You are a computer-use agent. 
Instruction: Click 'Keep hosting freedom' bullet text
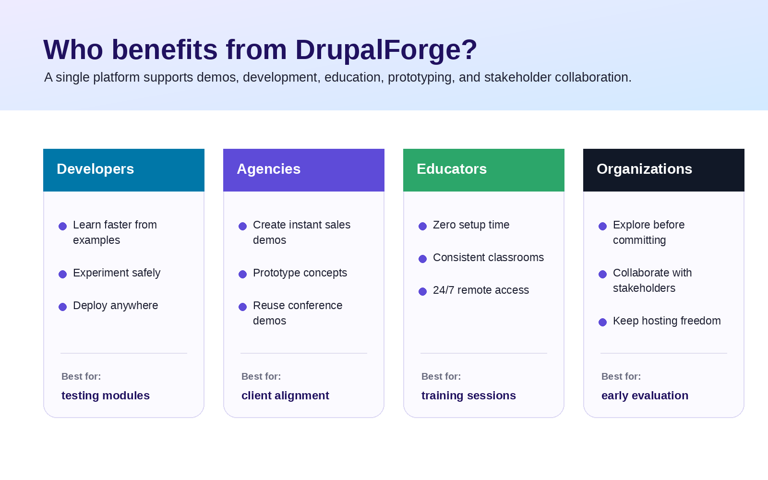(x=667, y=321)
